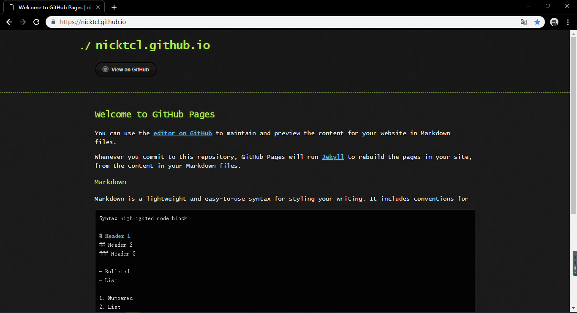Close the Welcome to GitHub Pages tab
This screenshot has width=577, height=313.
click(x=98, y=7)
